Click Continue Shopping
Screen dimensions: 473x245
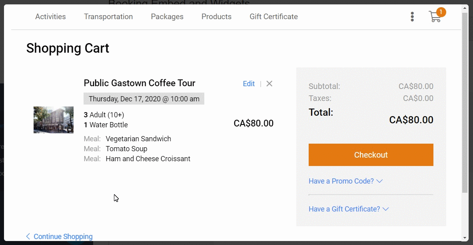click(x=63, y=236)
